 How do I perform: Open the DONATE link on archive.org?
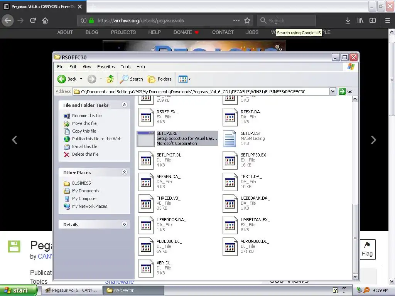click(186, 32)
